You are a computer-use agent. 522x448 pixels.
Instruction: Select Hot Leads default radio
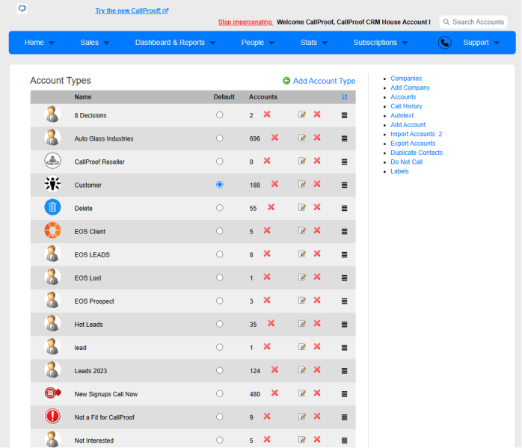point(219,324)
